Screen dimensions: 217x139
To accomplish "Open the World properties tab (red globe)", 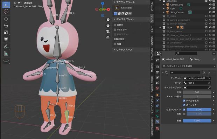I will click(x=157, y=88).
